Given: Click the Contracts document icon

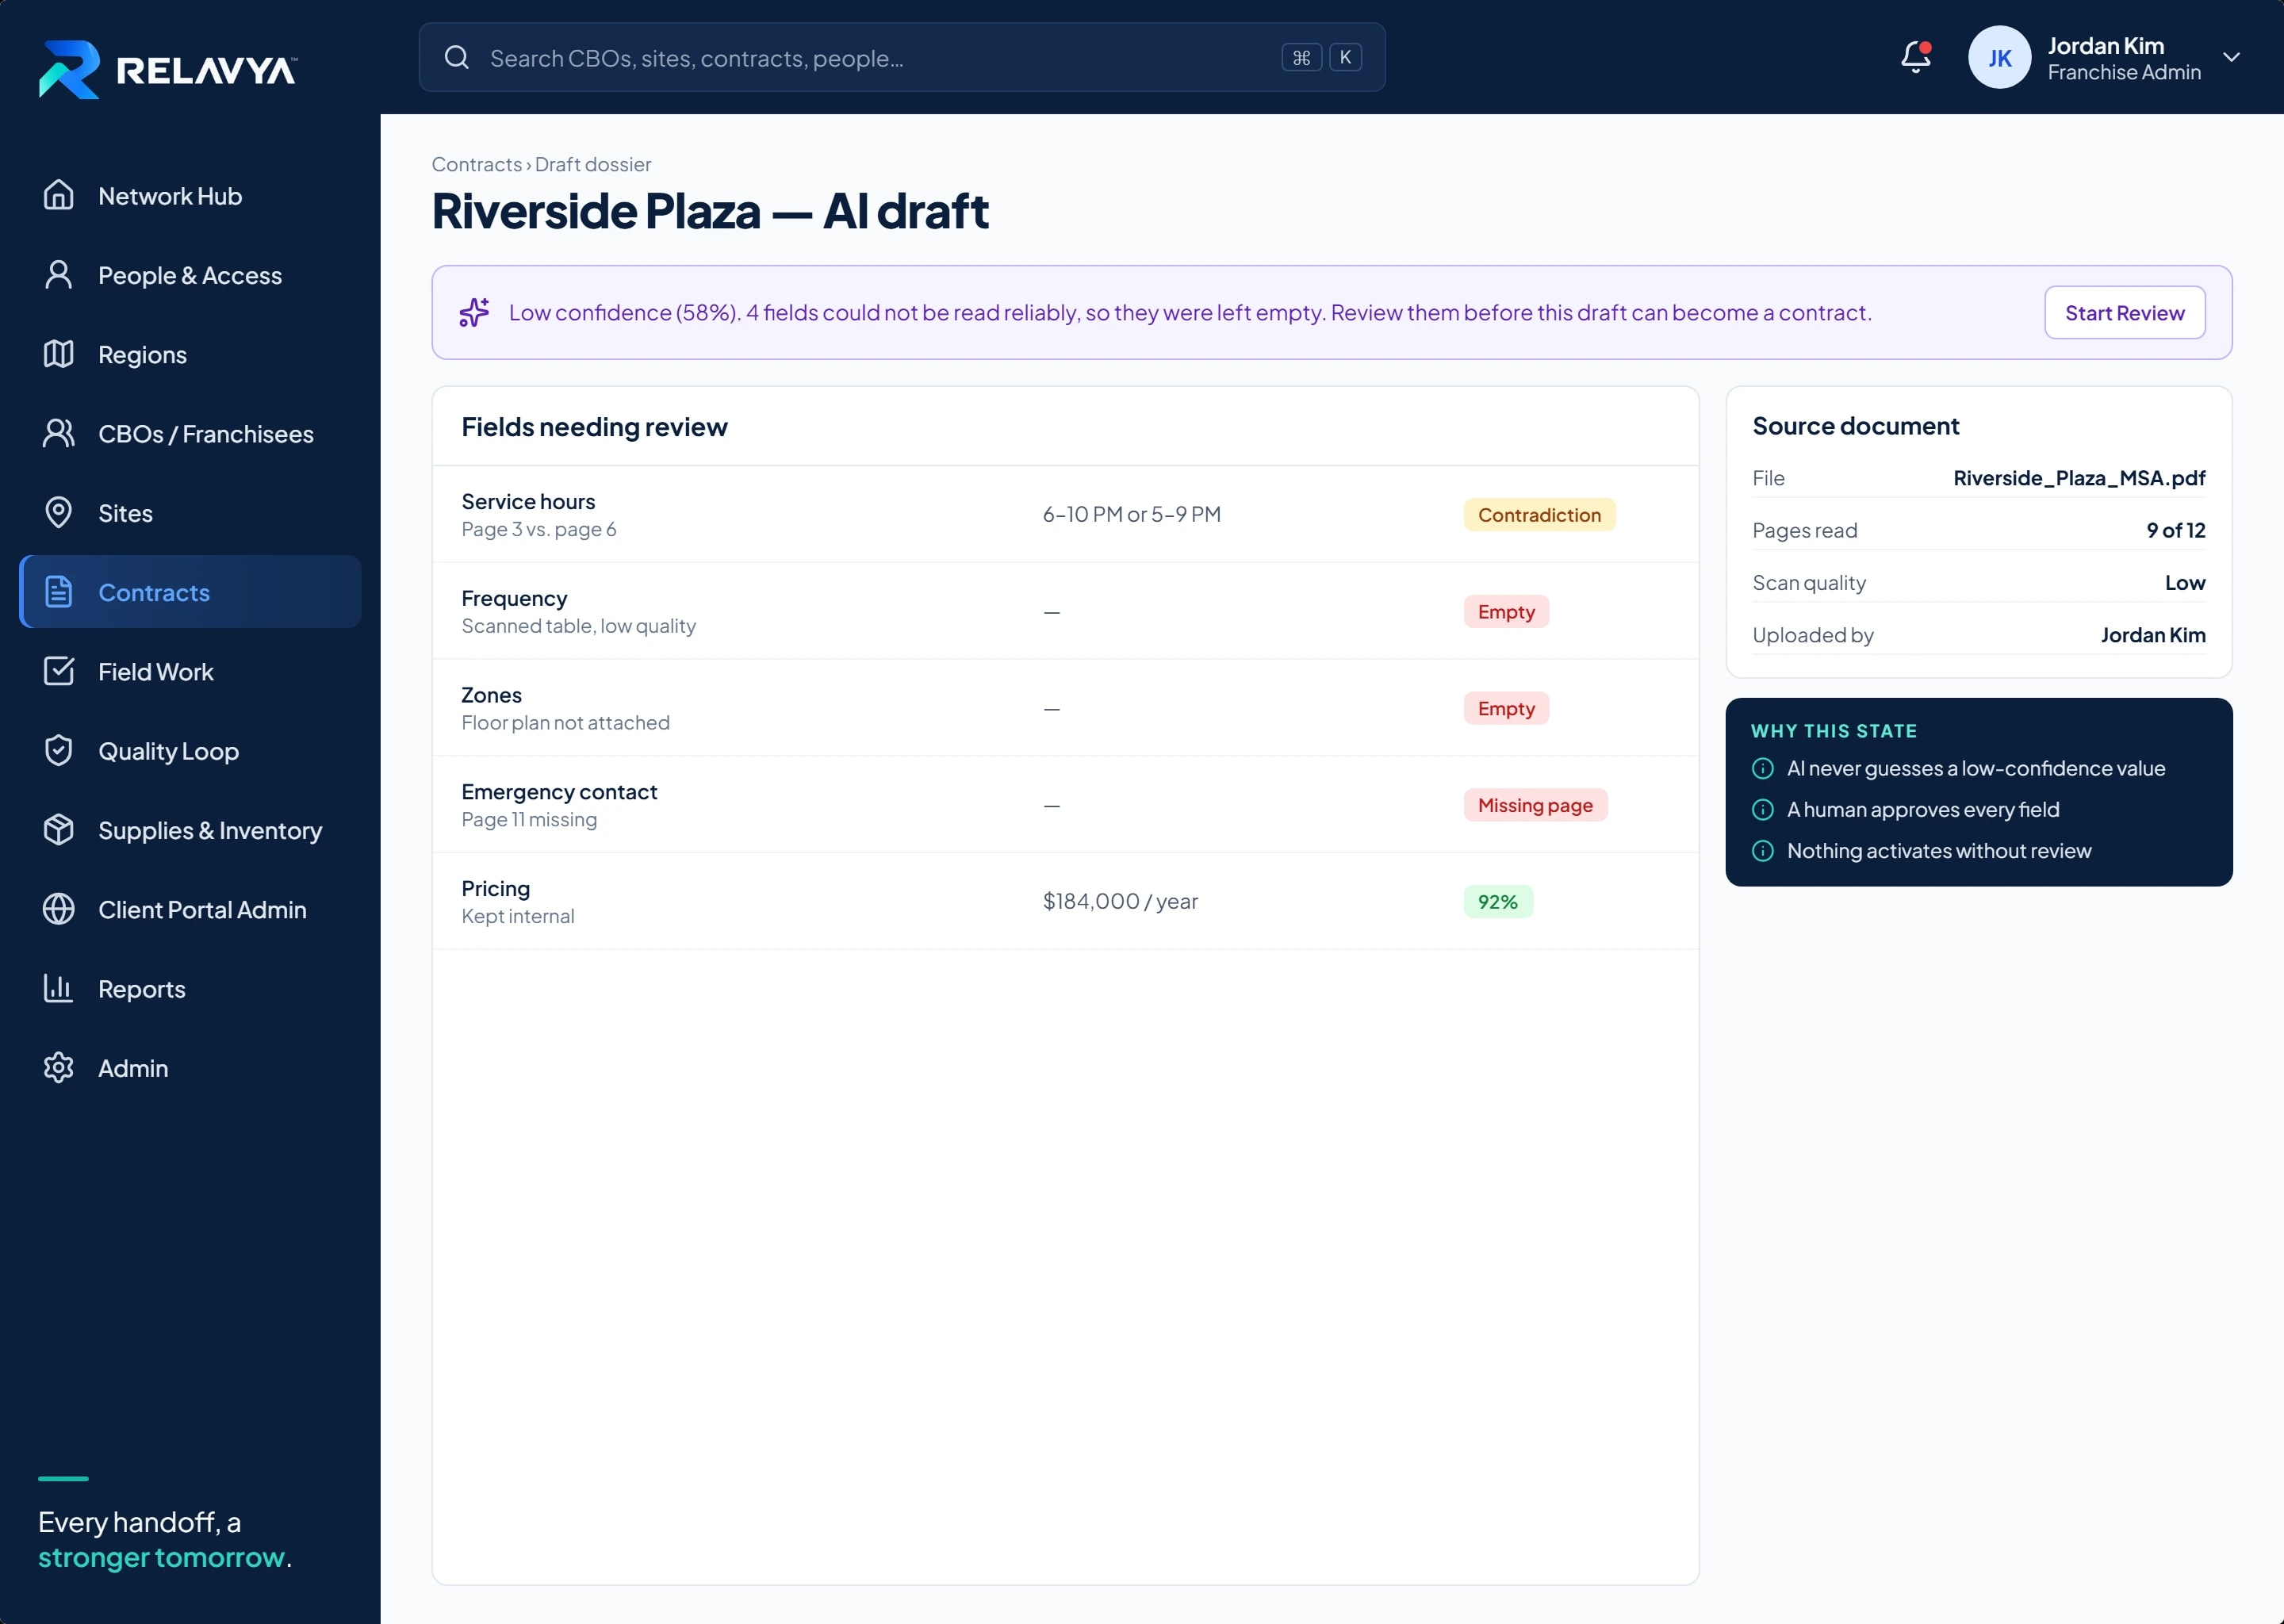Looking at the screenshot, I should pos(59,592).
